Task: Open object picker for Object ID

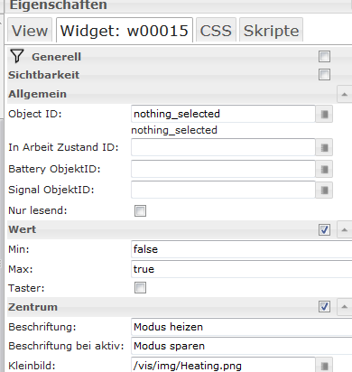Action: click(324, 114)
